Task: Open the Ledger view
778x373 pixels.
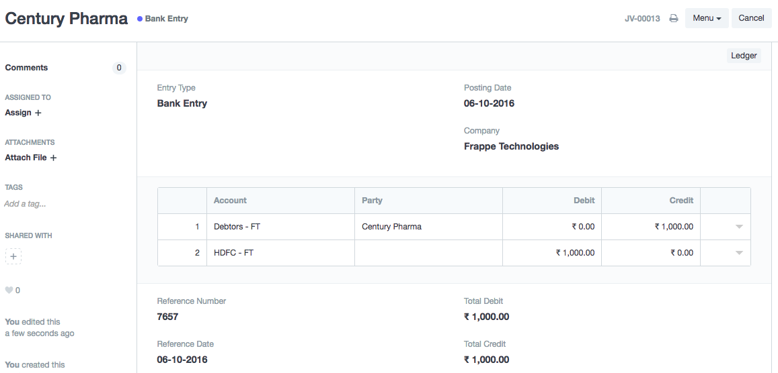Action: (744, 56)
